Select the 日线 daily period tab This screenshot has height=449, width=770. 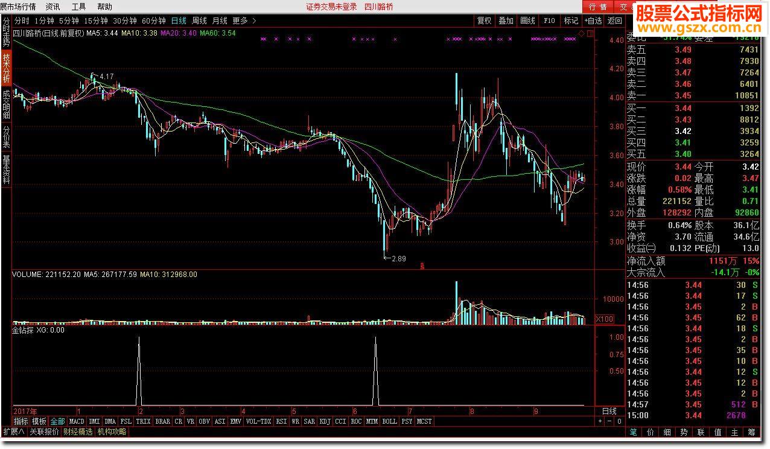click(179, 21)
